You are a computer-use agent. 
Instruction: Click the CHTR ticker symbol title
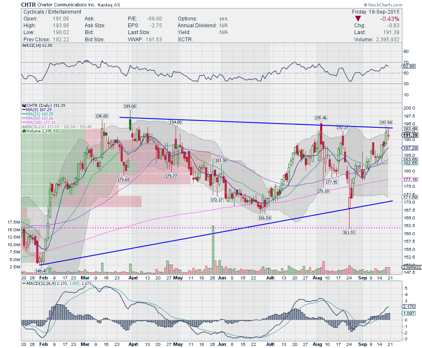[x=29, y=5]
